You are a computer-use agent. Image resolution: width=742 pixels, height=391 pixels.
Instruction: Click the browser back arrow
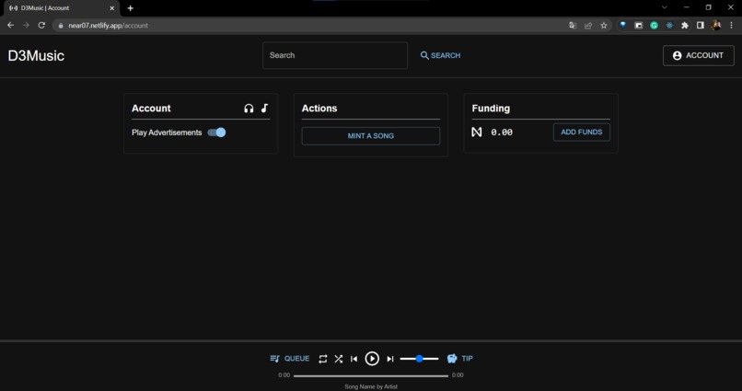(10, 25)
